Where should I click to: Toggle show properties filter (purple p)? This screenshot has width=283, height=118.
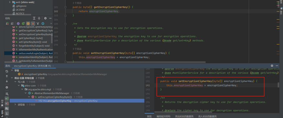18,24
